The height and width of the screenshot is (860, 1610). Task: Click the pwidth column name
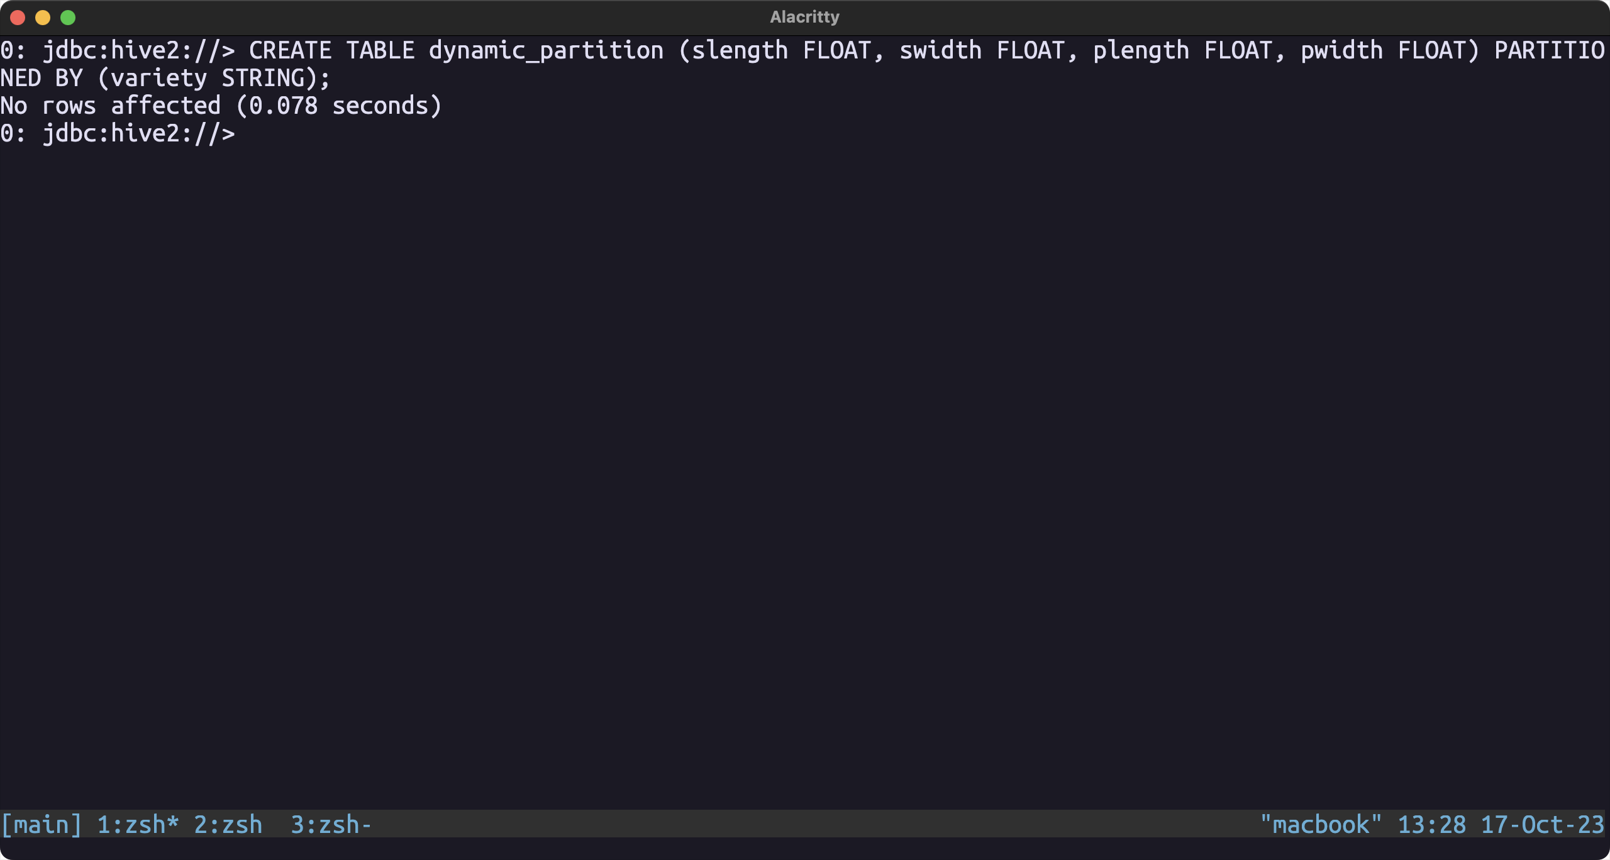click(x=1342, y=50)
